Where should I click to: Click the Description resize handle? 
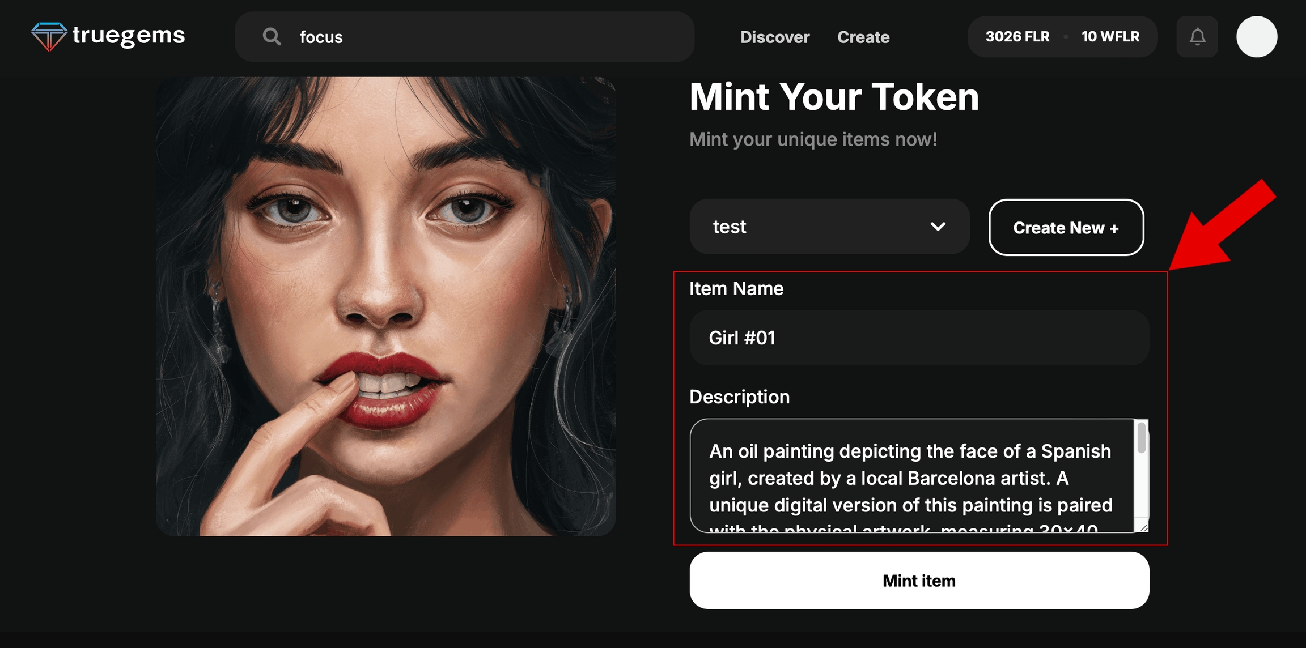(x=1144, y=528)
